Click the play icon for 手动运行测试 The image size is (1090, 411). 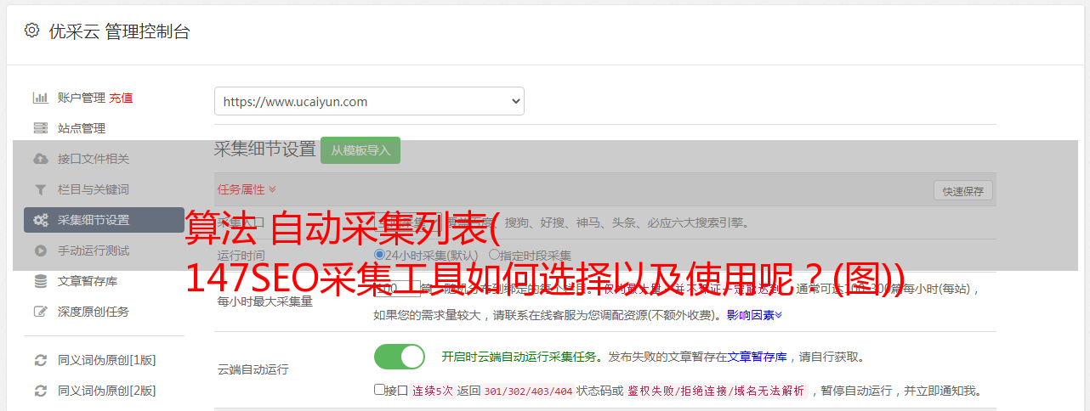coord(40,251)
